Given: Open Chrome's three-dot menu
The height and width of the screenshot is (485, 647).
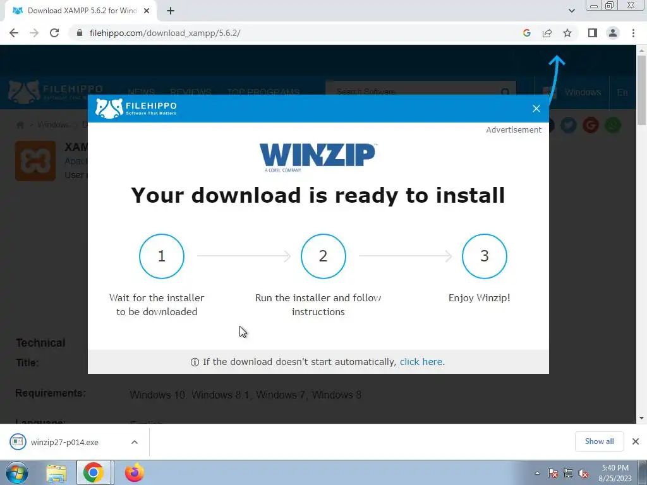Looking at the screenshot, I should point(633,33).
